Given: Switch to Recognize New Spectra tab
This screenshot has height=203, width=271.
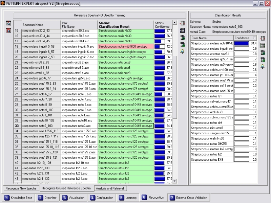Looking at the screenshot, I should point(22,188).
